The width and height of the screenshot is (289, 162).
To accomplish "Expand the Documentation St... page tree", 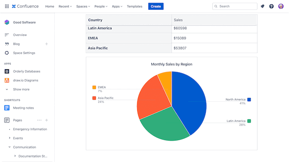I will click(x=15, y=156).
